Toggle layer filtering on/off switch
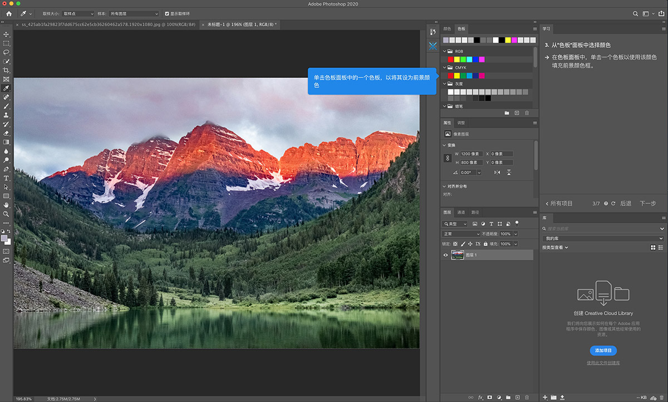 (517, 223)
